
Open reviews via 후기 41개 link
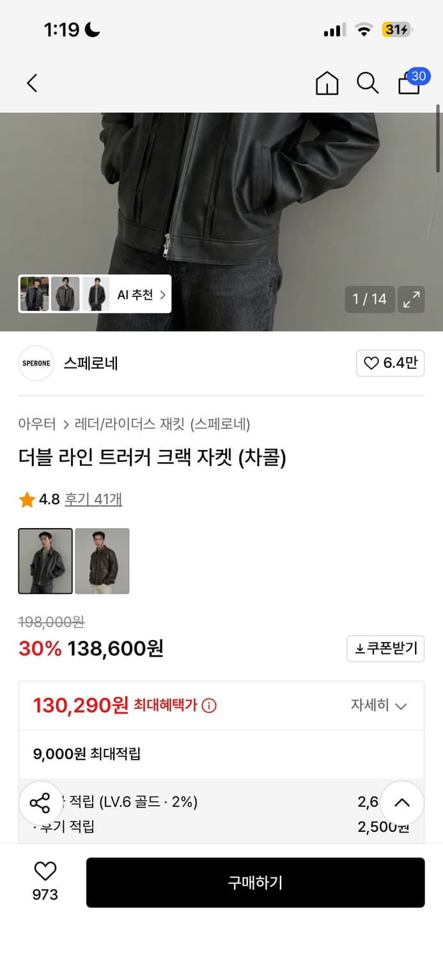pos(91,499)
